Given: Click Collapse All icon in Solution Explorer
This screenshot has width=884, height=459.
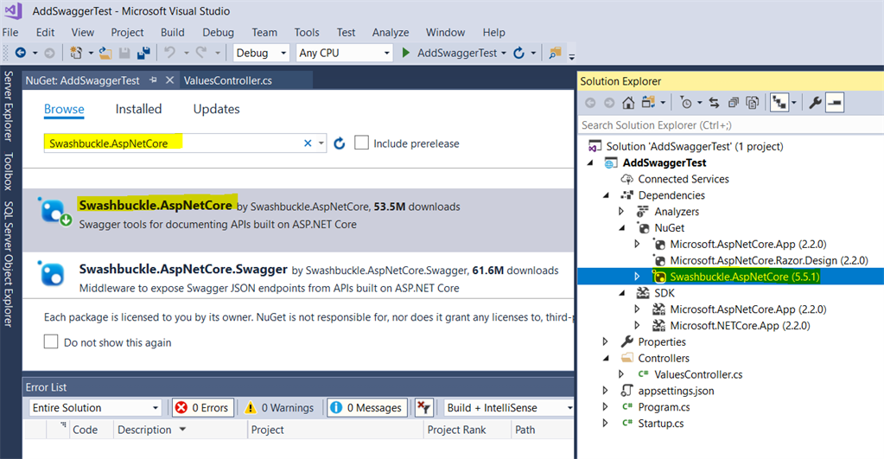Looking at the screenshot, I should [x=734, y=103].
